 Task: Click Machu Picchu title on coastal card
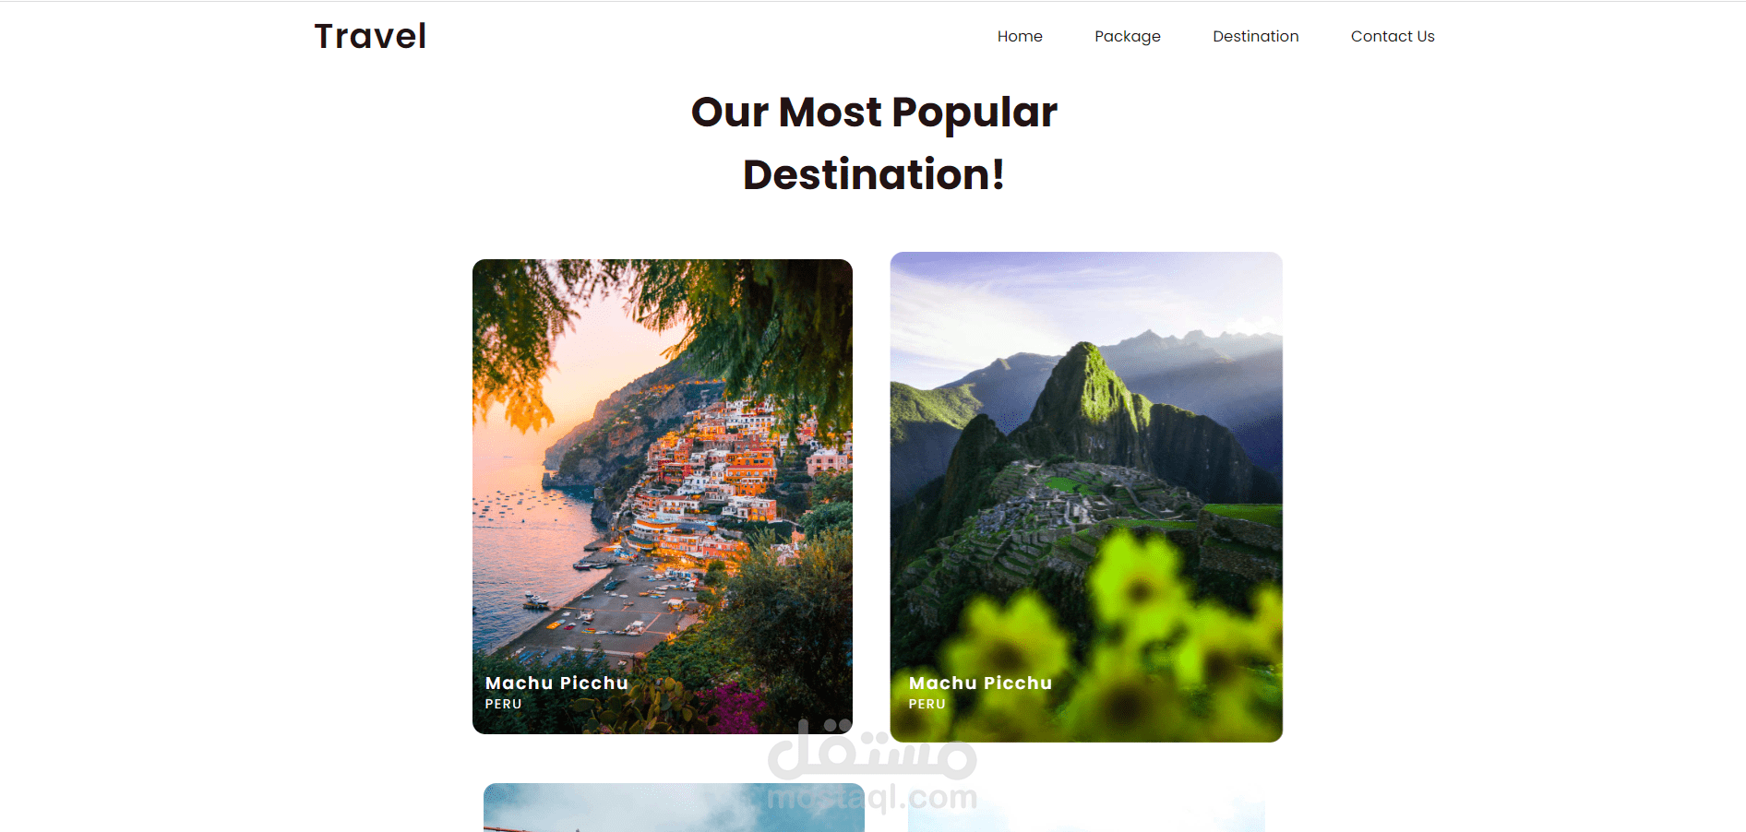[x=556, y=683]
